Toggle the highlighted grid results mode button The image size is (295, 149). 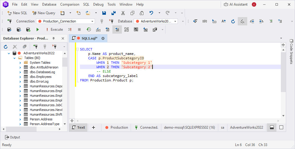pos(117,30)
